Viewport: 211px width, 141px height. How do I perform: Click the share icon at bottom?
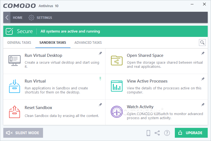tap(157, 133)
